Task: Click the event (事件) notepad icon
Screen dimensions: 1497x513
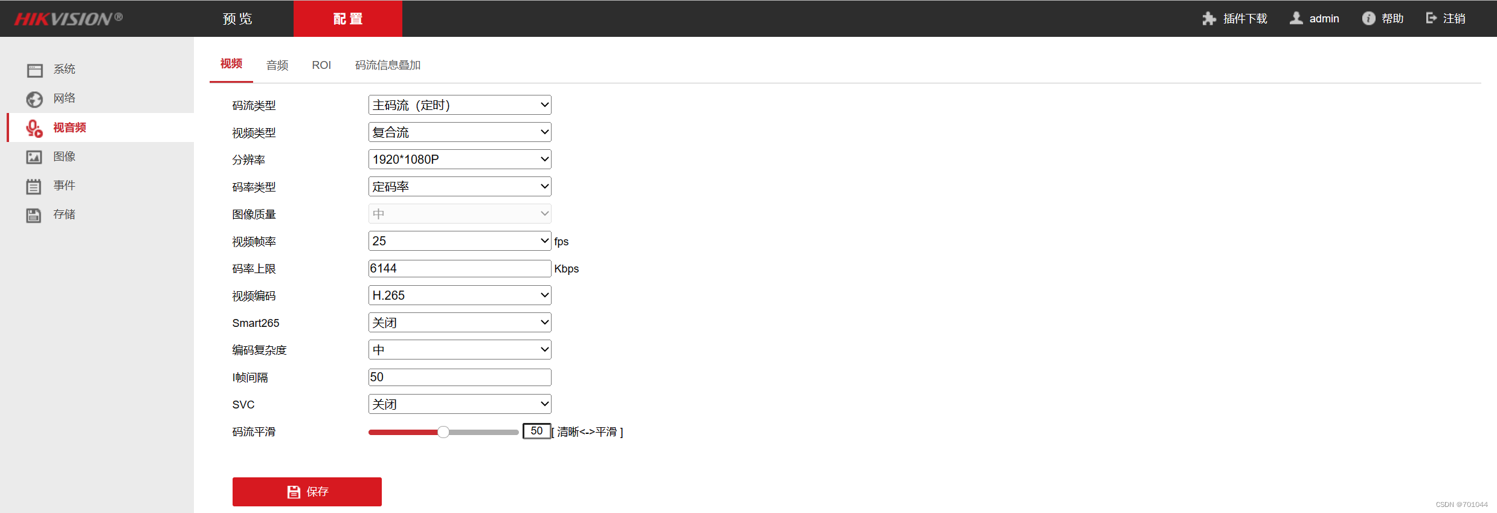Action: tap(34, 186)
